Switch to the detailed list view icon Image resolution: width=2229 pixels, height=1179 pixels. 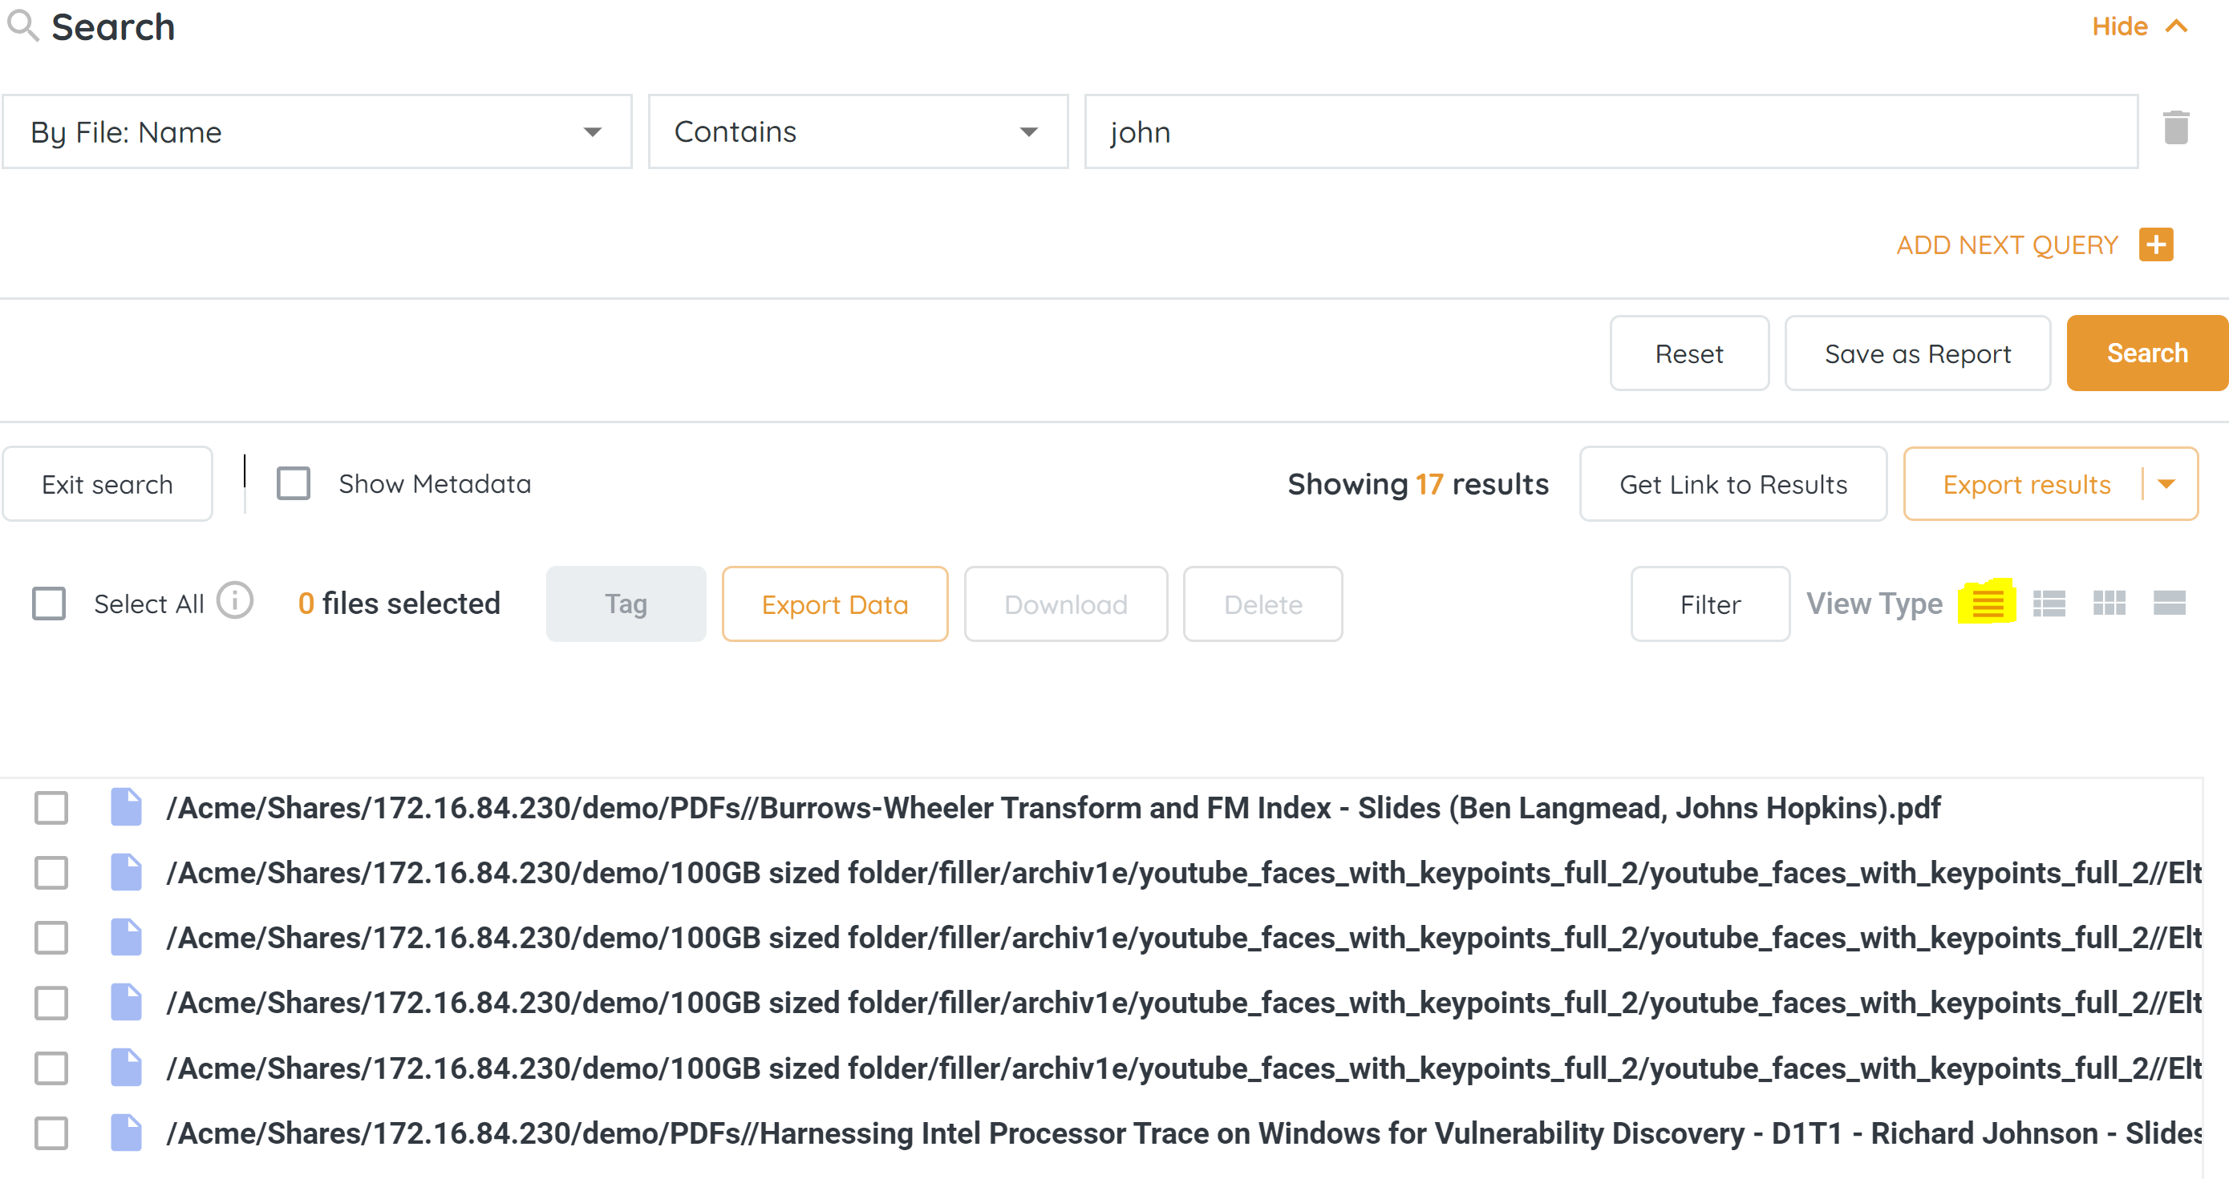tap(2049, 603)
